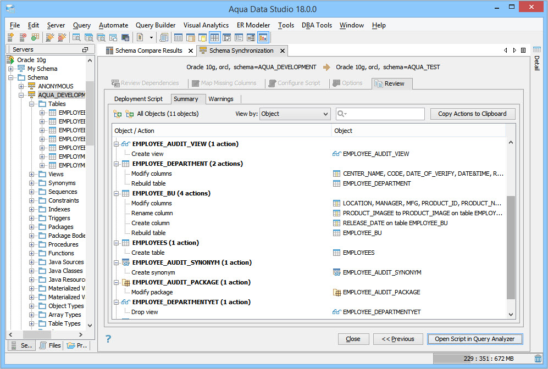The height and width of the screenshot is (369, 548).
Task: Click the chart Visual Analytics toolbar icon
Action: (x=263, y=37)
